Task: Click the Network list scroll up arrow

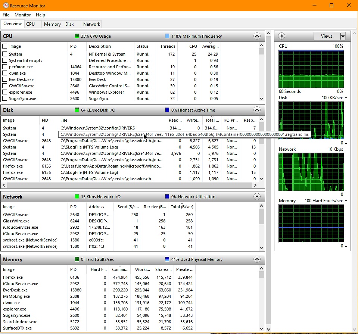Action: coord(262,206)
